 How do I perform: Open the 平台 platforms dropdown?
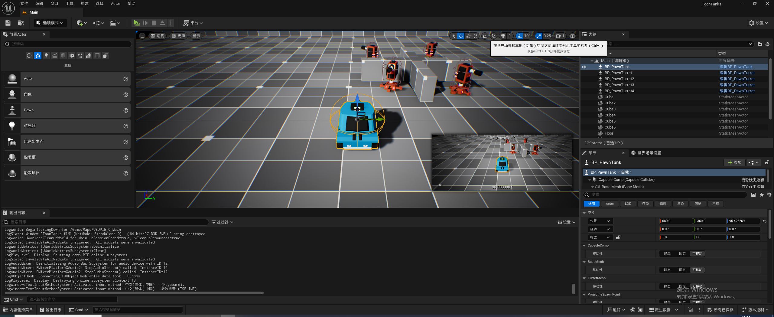coord(193,23)
